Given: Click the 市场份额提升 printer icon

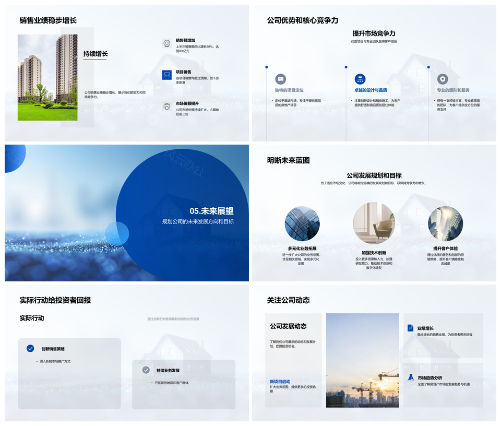Looking at the screenshot, I should (166, 106).
